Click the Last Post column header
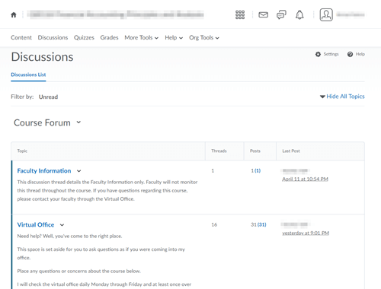 point(291,151)
